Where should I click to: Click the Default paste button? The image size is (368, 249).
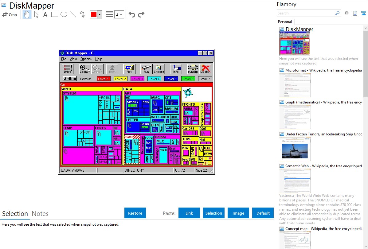pos(263,213)
